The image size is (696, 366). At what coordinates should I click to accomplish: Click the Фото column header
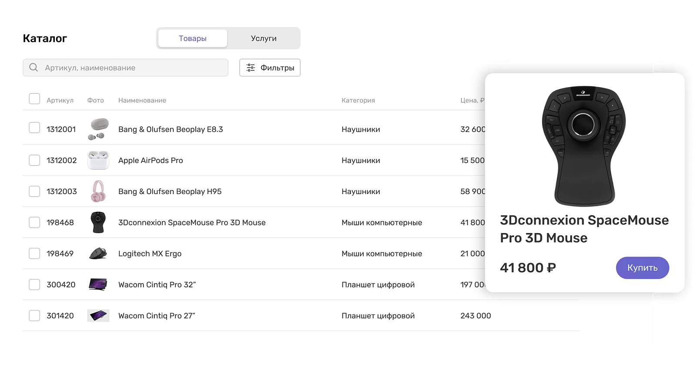96,100
